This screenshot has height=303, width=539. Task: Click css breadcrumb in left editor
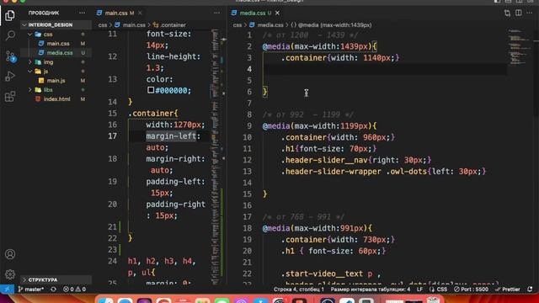(x=103, y=25)
